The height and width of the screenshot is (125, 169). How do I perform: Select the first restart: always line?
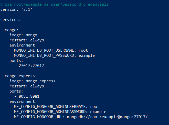(27, 40)
